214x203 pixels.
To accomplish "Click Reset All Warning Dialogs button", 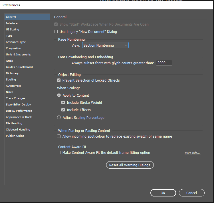I will coord(130,165).
